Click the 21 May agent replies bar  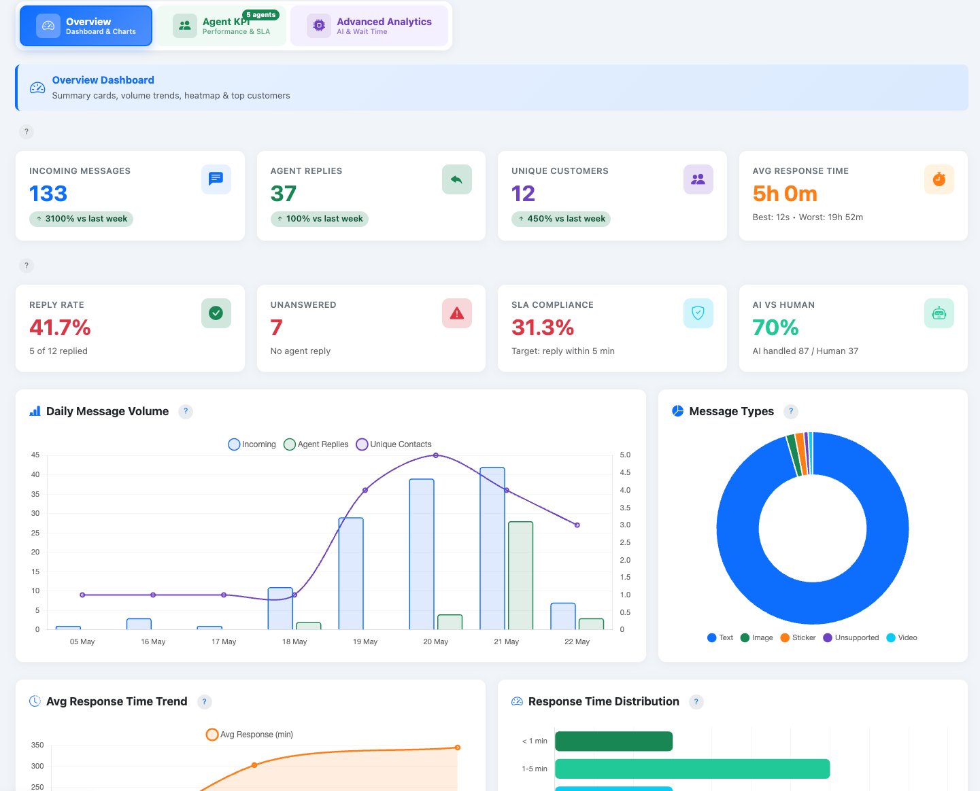521,576
